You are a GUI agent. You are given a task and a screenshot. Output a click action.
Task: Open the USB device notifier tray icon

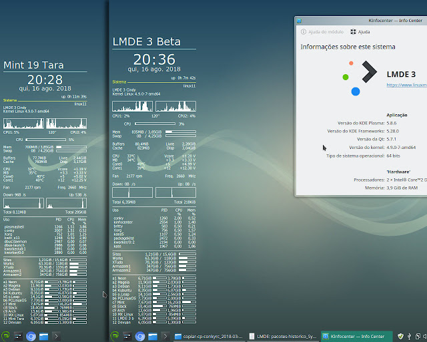409,336
